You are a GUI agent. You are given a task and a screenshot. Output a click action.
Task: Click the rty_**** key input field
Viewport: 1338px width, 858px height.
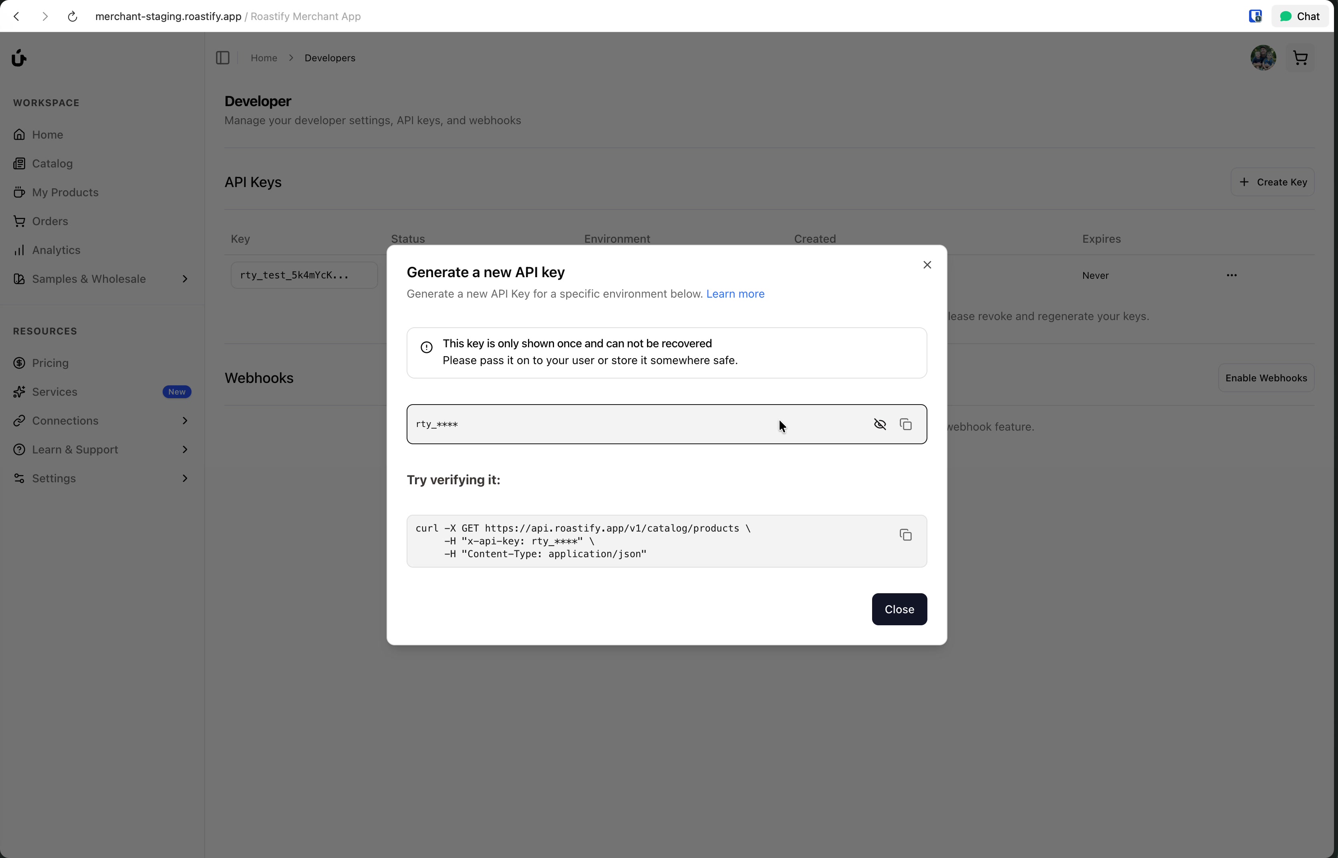(x=613, y=425)
